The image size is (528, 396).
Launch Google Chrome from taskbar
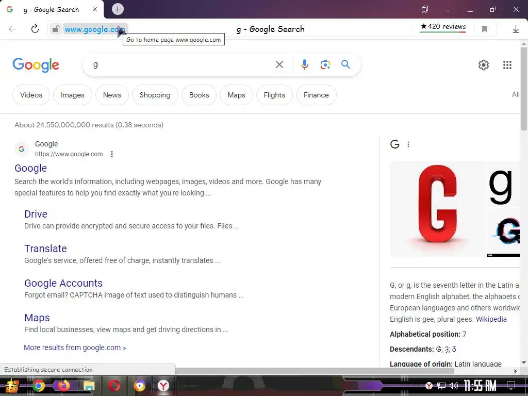point(39,386)
